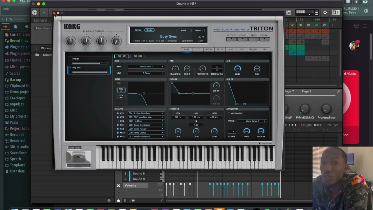Click the Komplete Kontrol circular logo icon
Screen dimensions: 373x210
tap(35, 13)
